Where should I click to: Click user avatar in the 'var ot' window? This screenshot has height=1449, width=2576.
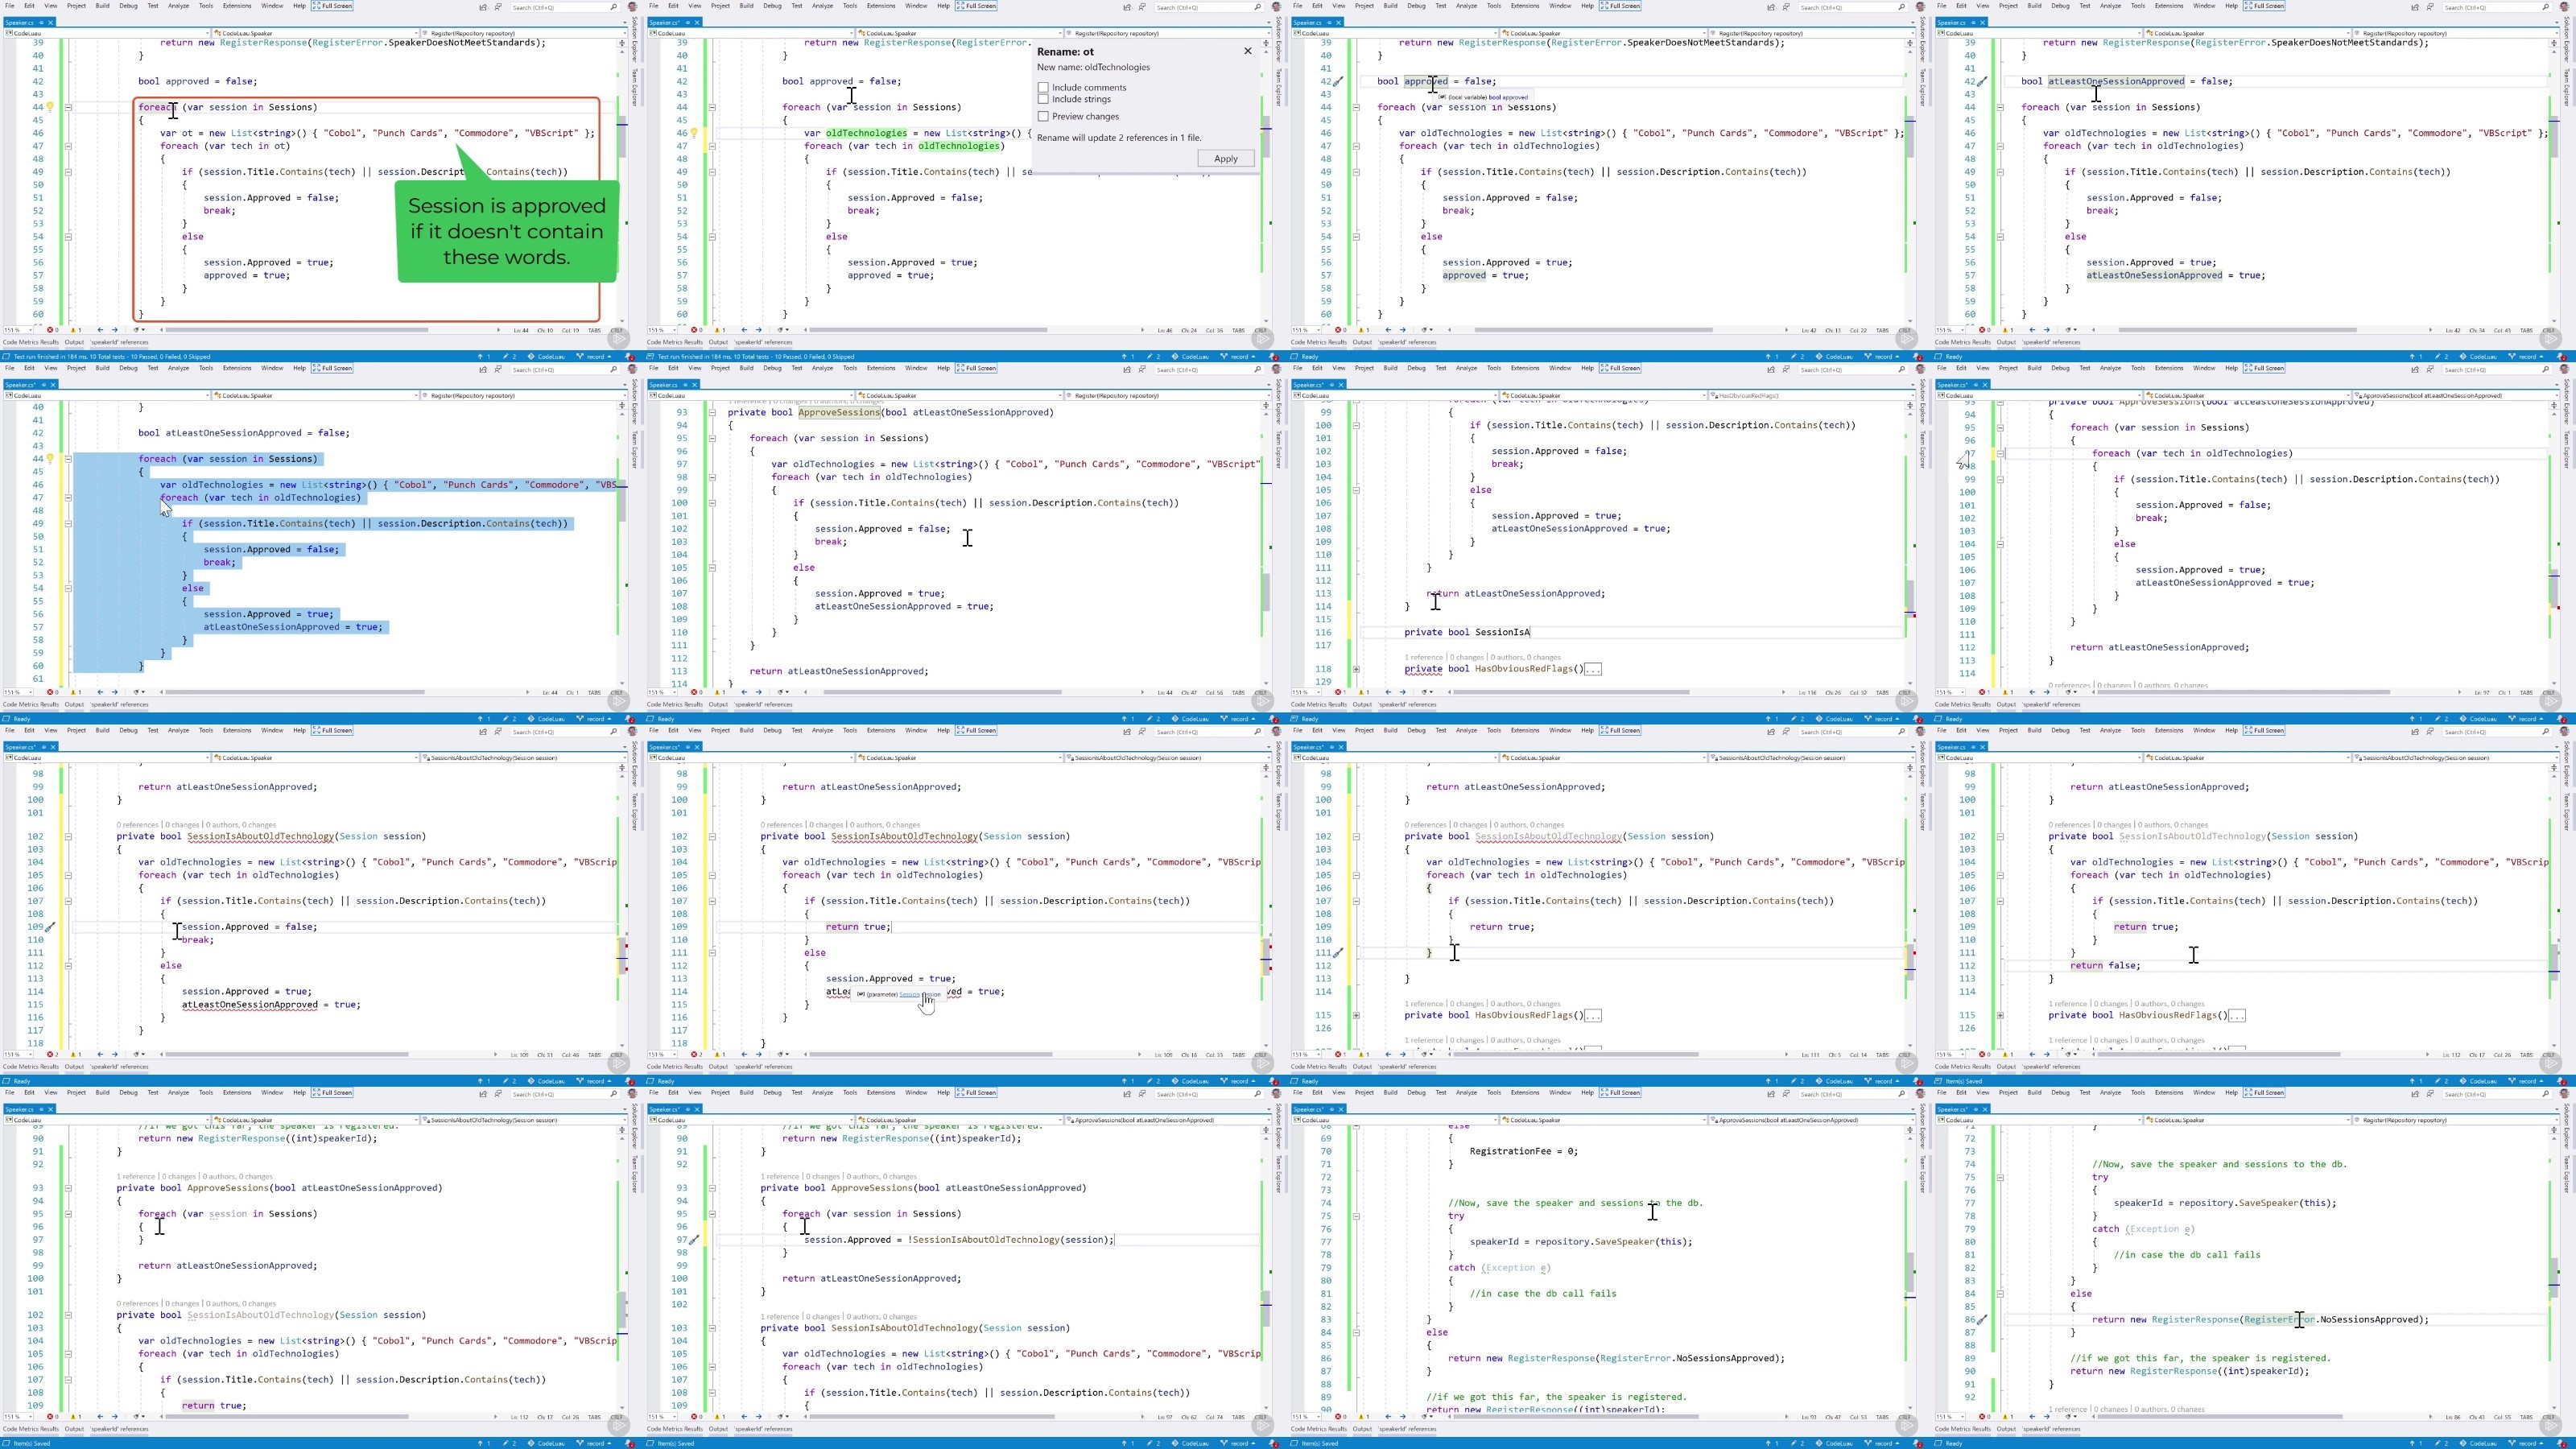633,7
